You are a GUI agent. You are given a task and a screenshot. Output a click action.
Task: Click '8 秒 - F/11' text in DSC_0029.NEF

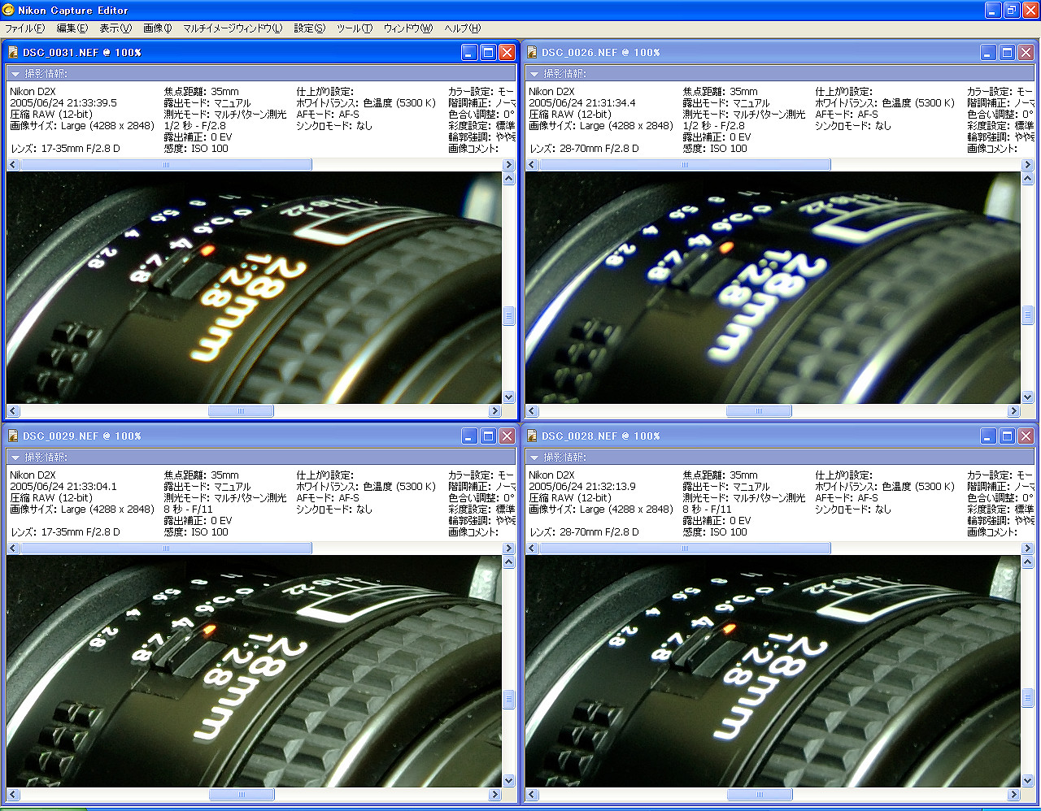click(x=188, y=510)
